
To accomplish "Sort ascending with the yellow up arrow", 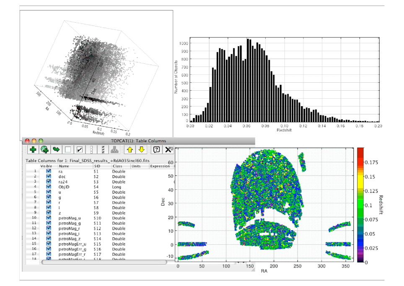I will click(x=129, y=150).
